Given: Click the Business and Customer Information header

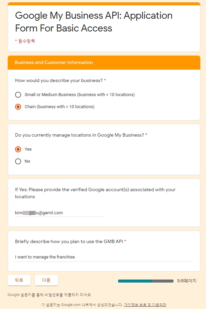Looking at the screenshot, I should (x=54, y=63).
